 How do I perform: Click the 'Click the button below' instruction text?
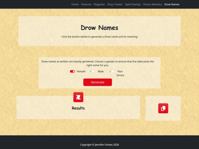(99, 37)
